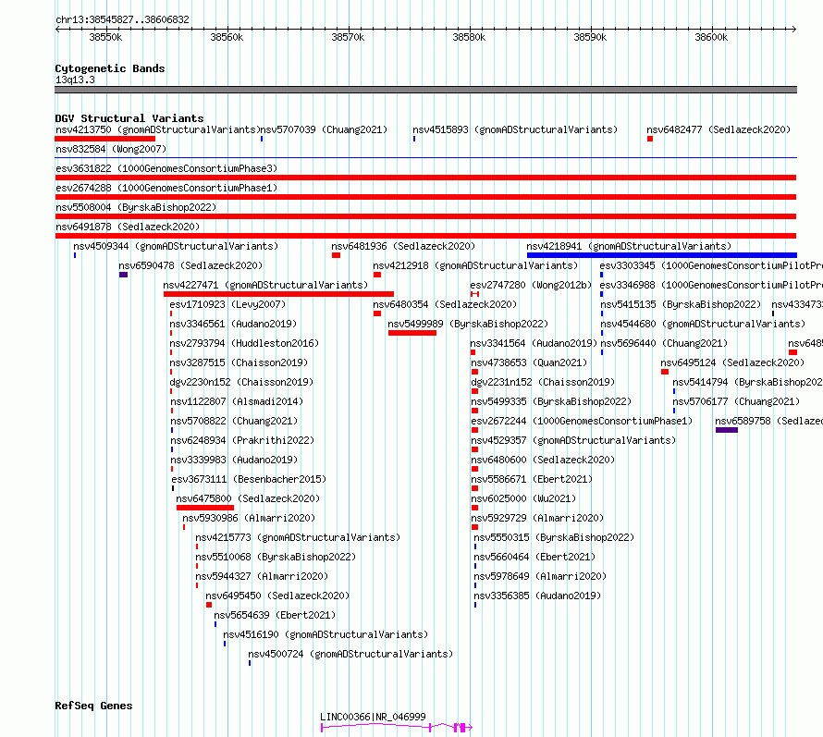Select nsv4500724 gnomAD variant label

coord(350,654)
